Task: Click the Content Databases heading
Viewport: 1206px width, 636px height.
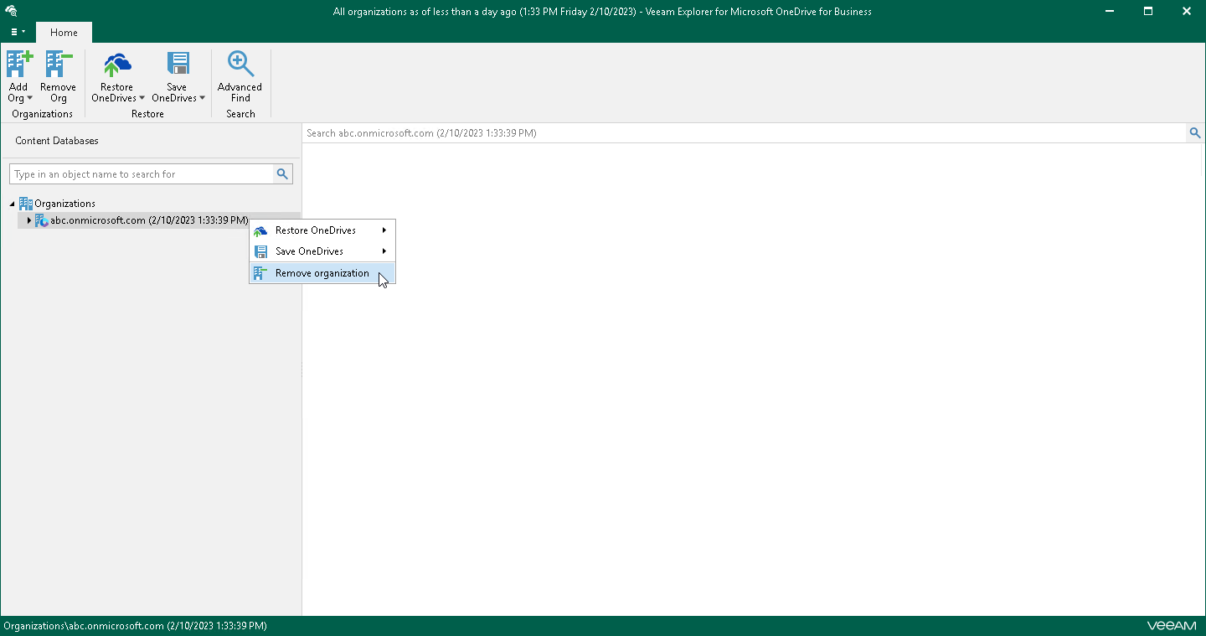Action: pyautogui.click(x=57, y=141)
